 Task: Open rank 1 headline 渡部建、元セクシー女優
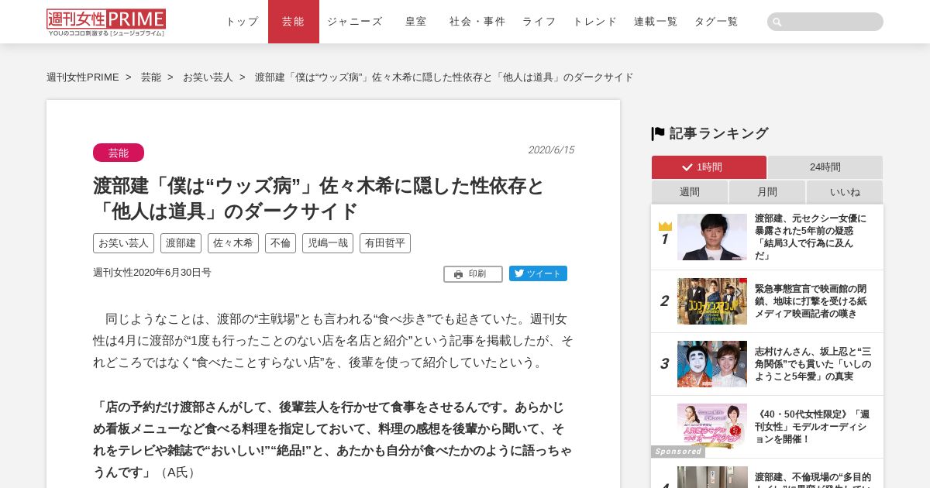811,237
